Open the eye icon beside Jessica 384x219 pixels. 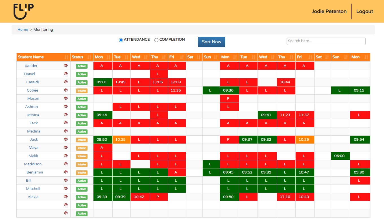(x=66, y=115)
